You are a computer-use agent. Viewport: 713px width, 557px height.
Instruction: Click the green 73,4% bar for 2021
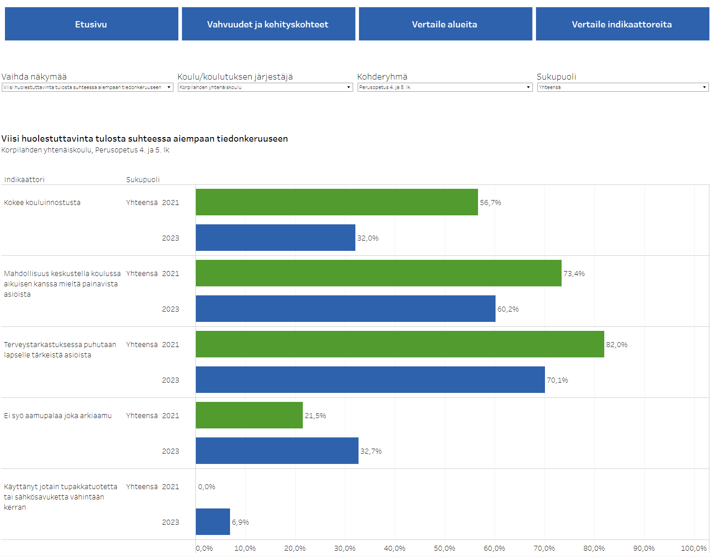click(x=378, y=273)
